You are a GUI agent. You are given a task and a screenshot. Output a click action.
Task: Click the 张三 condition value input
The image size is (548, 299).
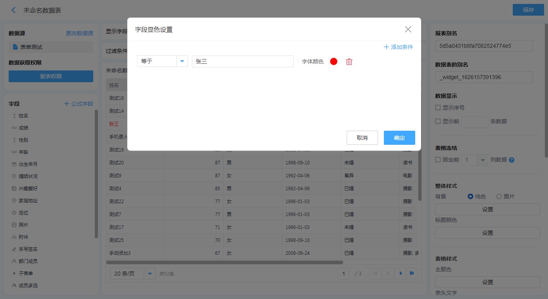pos(242,61)
